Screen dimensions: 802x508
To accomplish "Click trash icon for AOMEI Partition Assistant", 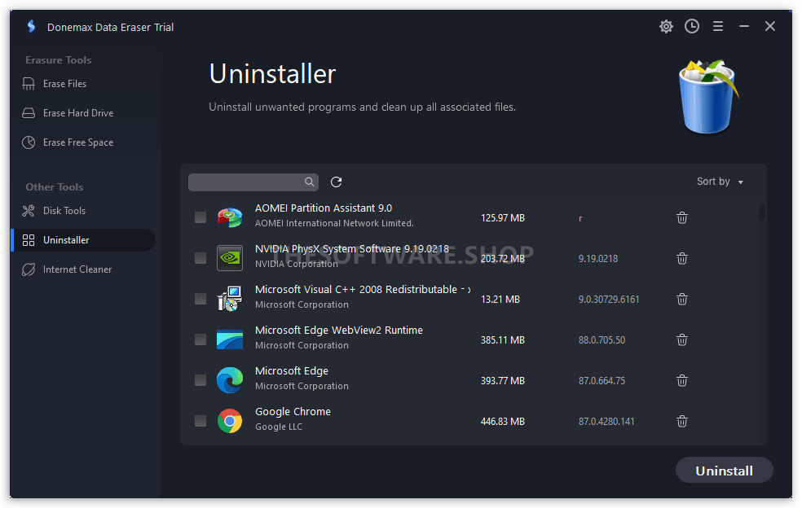I will [682, 217].
